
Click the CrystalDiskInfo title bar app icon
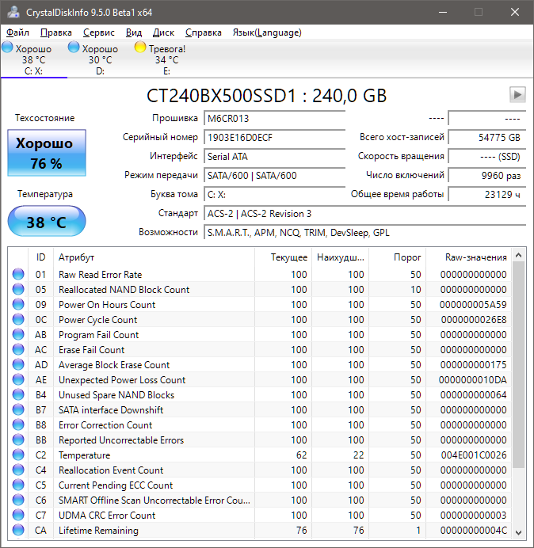point(13,12)
